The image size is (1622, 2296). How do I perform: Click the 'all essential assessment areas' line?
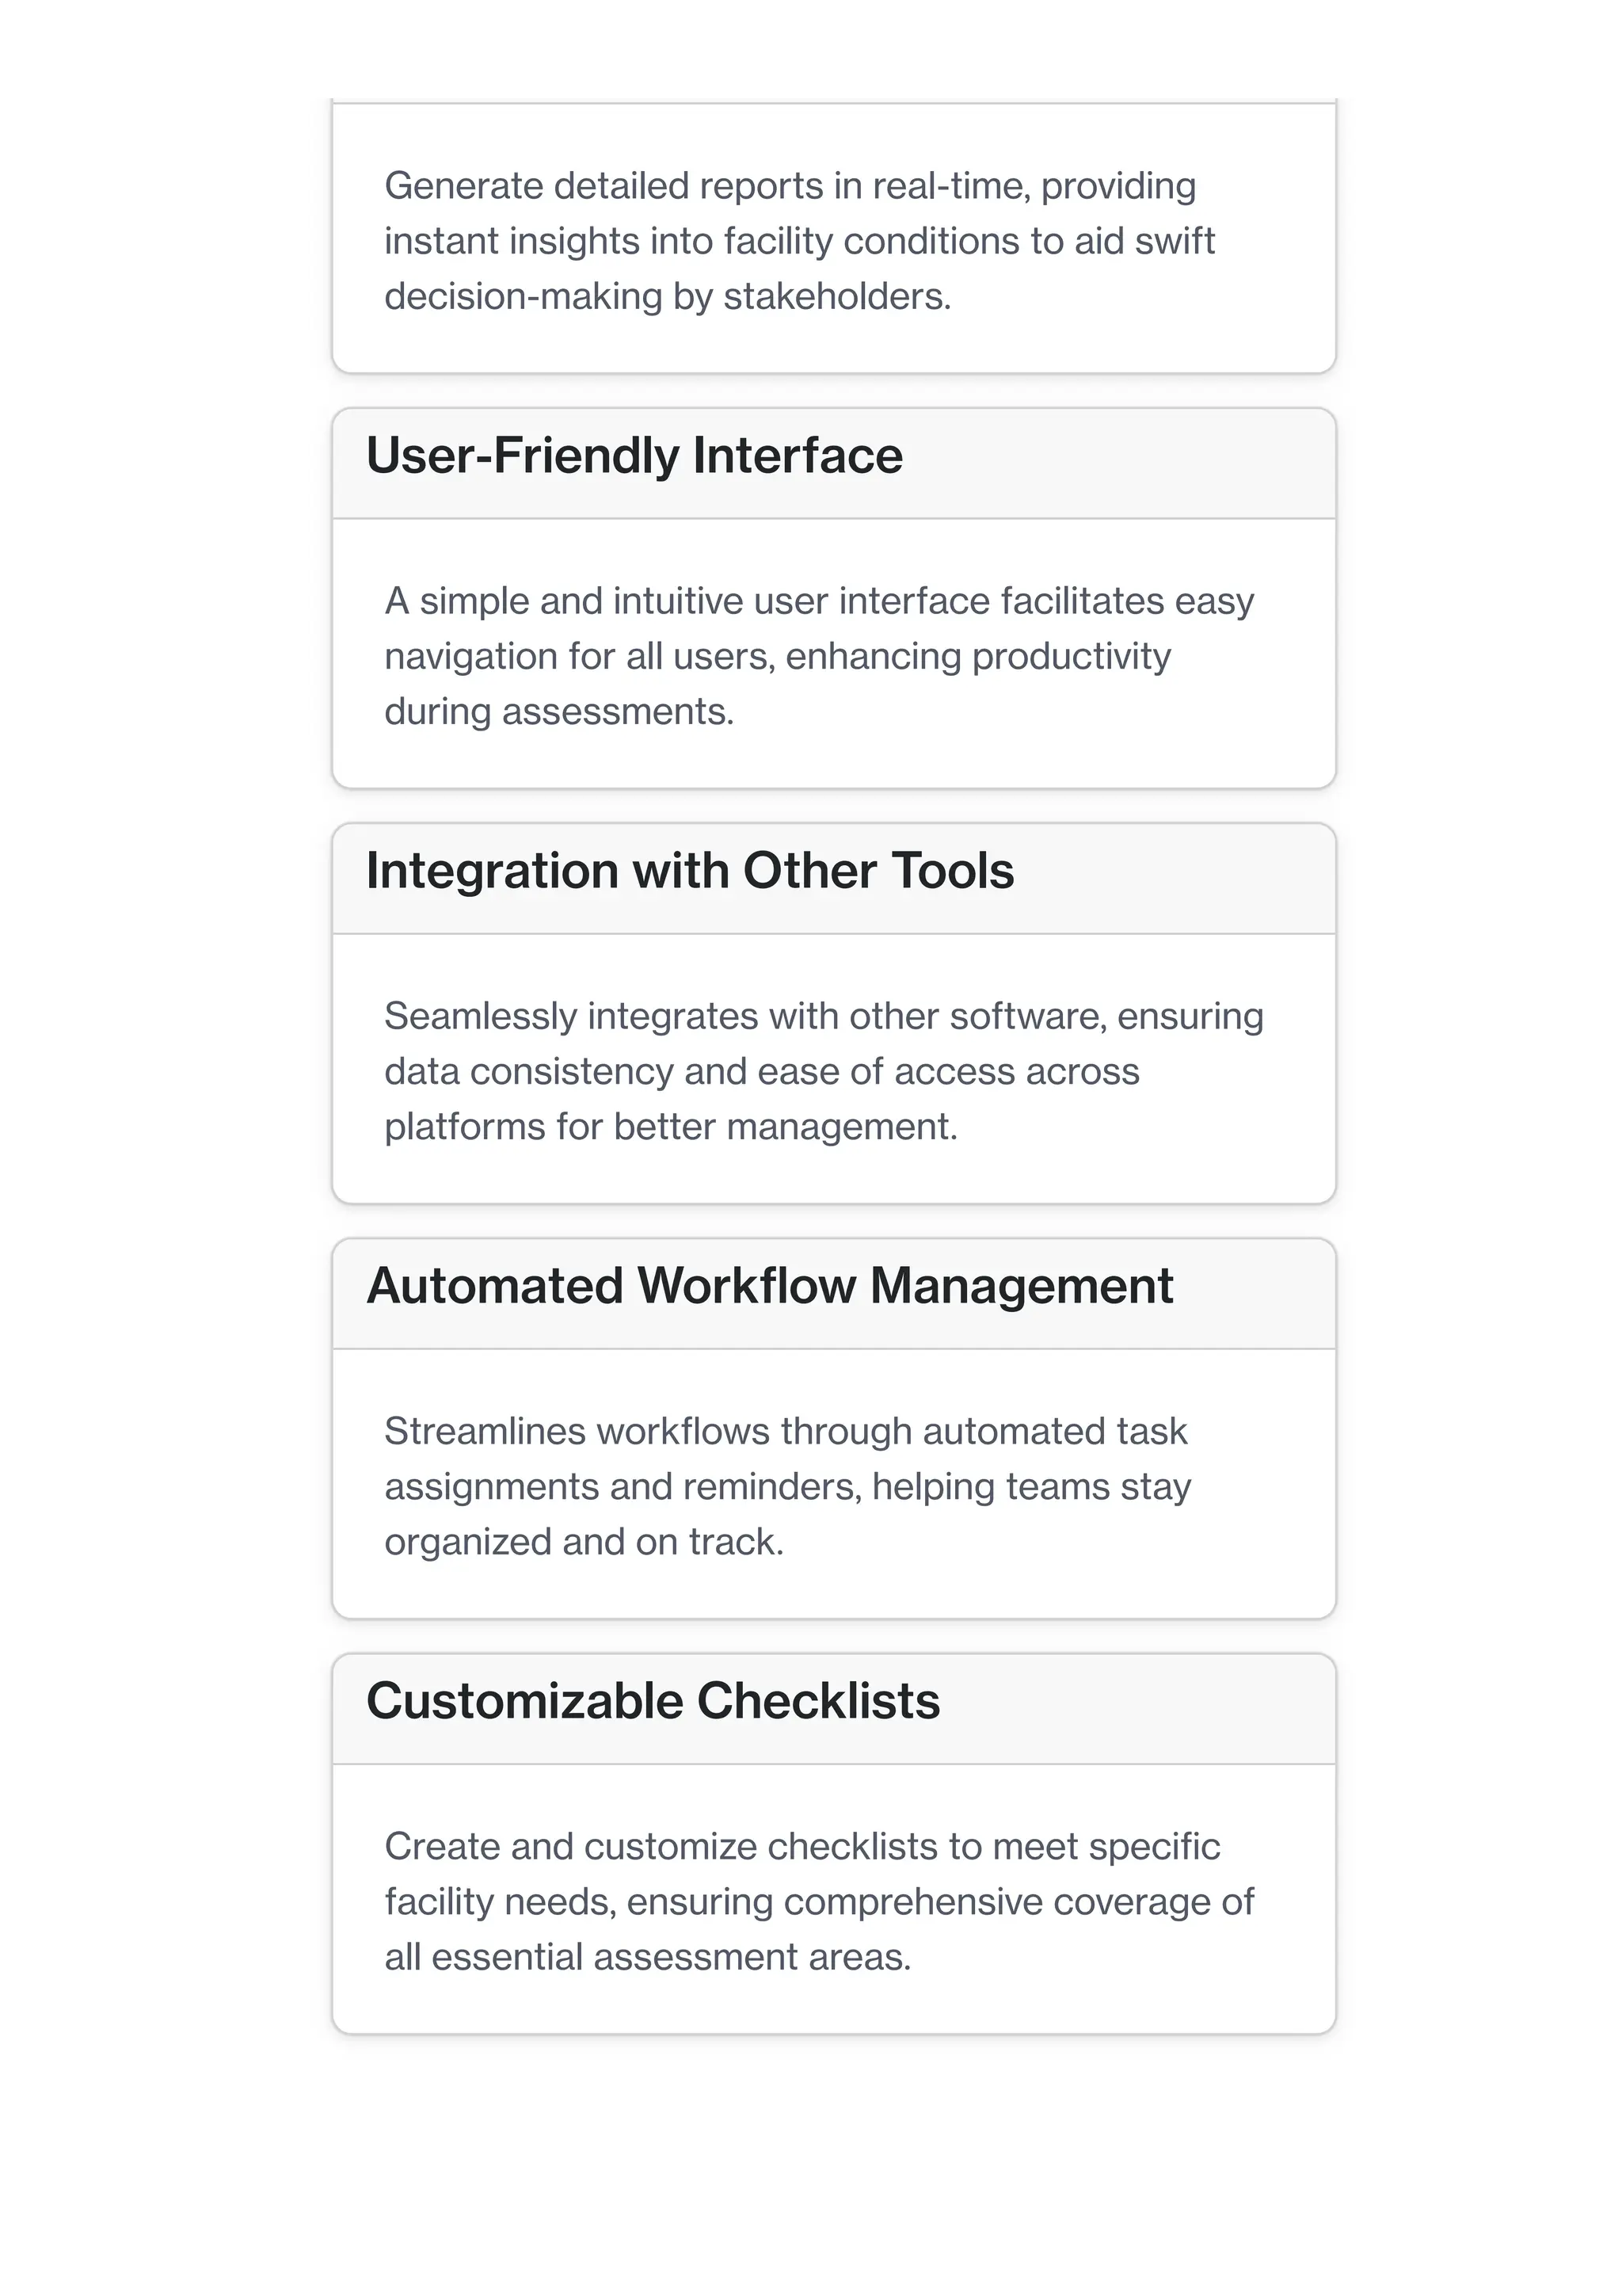pyautogui.click(x=648, y=1957)
